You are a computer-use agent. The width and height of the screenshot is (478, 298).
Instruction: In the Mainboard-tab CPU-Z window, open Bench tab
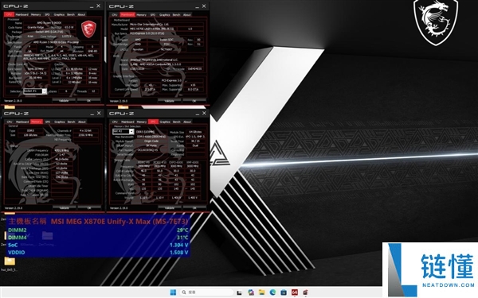coord(176,14)
